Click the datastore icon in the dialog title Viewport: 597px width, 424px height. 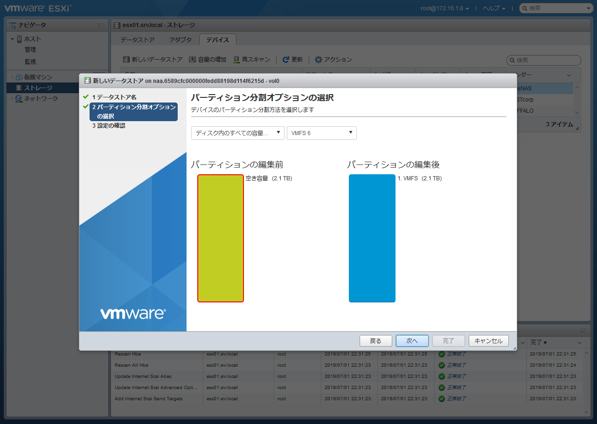tap(87, 81)
